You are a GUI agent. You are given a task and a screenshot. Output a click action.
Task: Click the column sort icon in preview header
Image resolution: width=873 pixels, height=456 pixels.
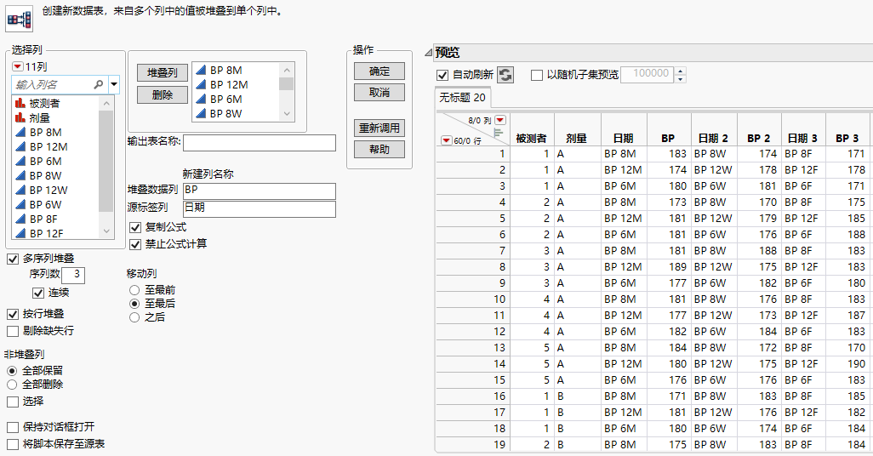499,133
